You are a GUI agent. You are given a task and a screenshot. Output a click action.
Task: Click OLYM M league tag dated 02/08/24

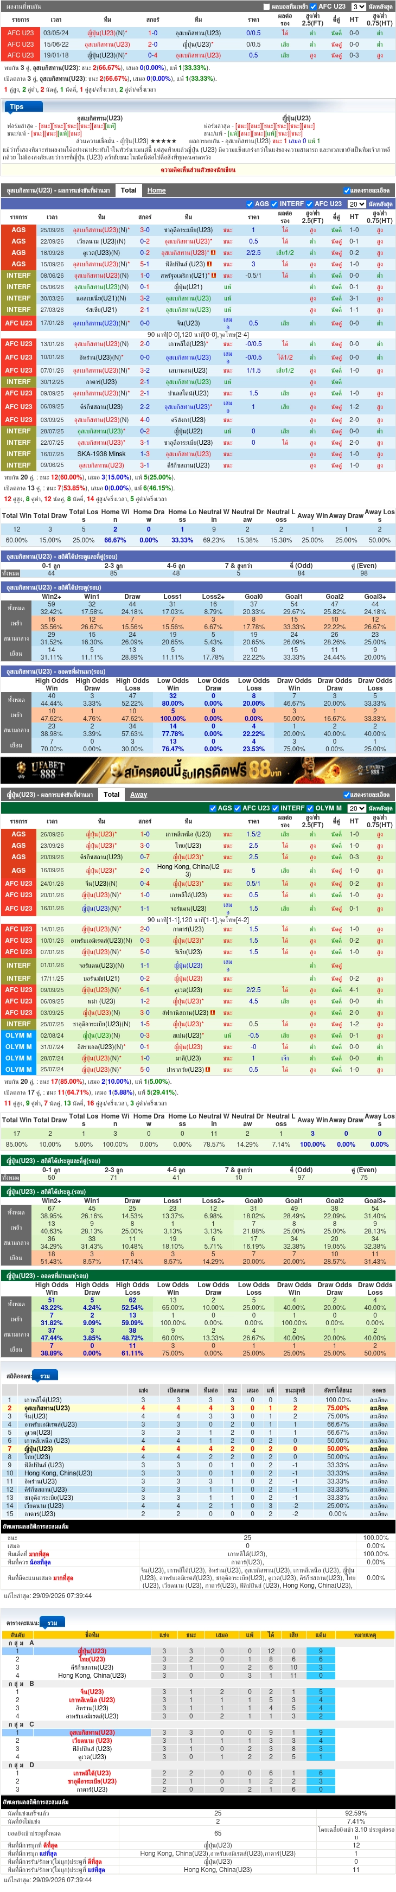18,1036
